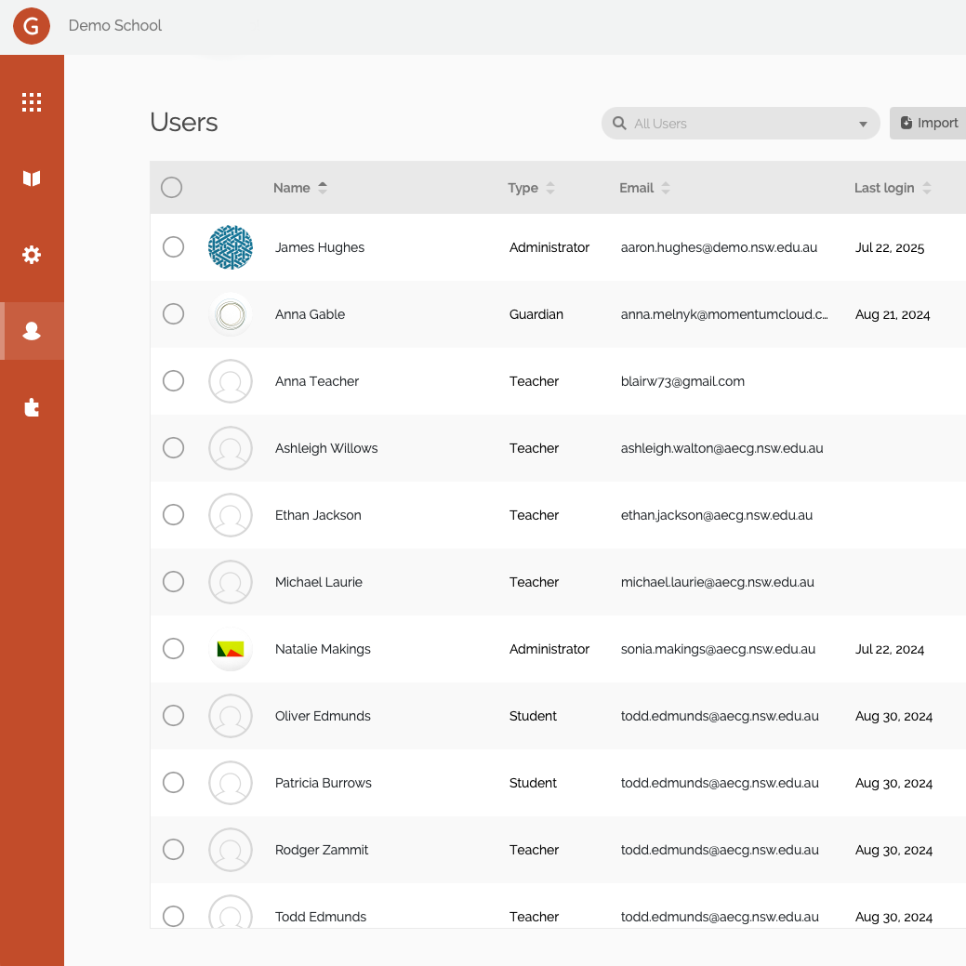Viewport: 966px width, 966px height.
Task: Click the puzzle-piece plugin icon in sidebar
Action: click(x=32, y=407)
